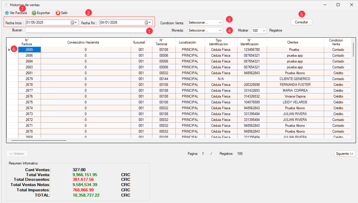Click the Anterior page button
This screenshot has height=203, width=358.
(17, 153)
